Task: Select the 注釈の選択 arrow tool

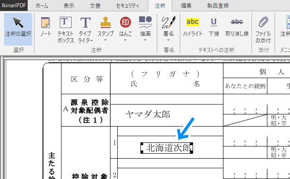Action: (x=18, y=29)
